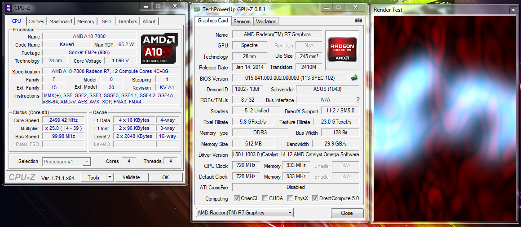This screenshot has width=521, height=227.
Task: Click the DirectX Support value 11.2 / SM5.0
Action: 340,111
